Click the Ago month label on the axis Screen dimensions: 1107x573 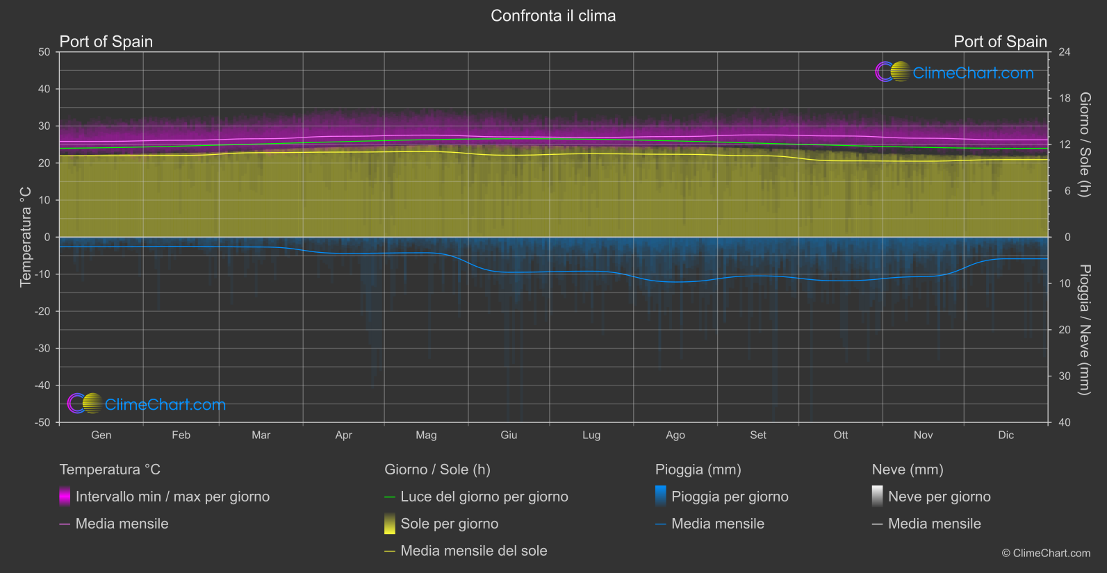tap(675, 435)
